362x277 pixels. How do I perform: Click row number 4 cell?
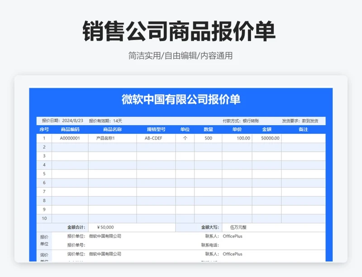tap(44, 165)
